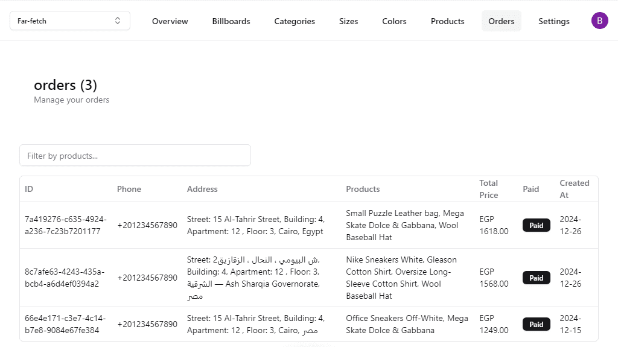Select the Orders nav item
The height and width of the screenshot is (347, 618).
502,21
